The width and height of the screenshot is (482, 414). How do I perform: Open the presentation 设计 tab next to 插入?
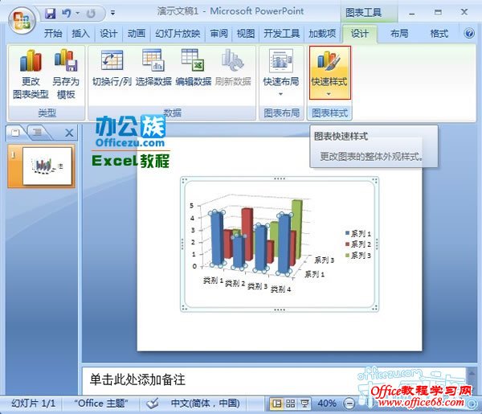point(108,33)
